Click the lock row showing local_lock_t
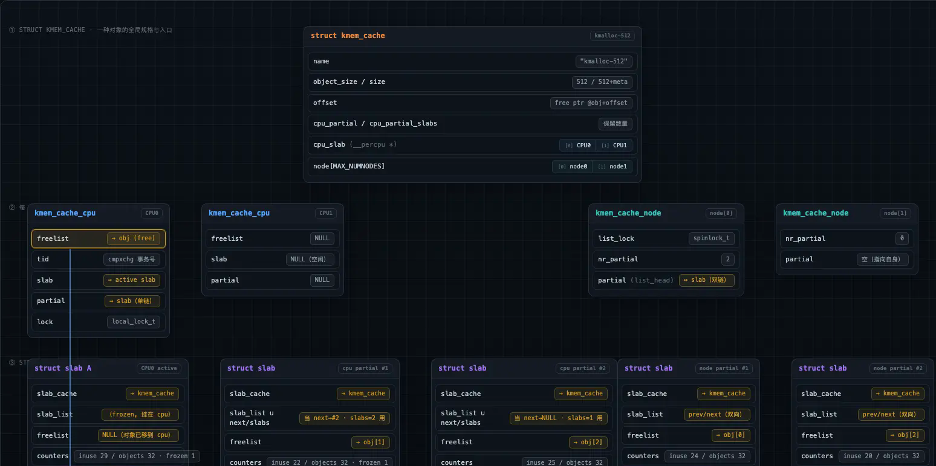 point(99,322)
